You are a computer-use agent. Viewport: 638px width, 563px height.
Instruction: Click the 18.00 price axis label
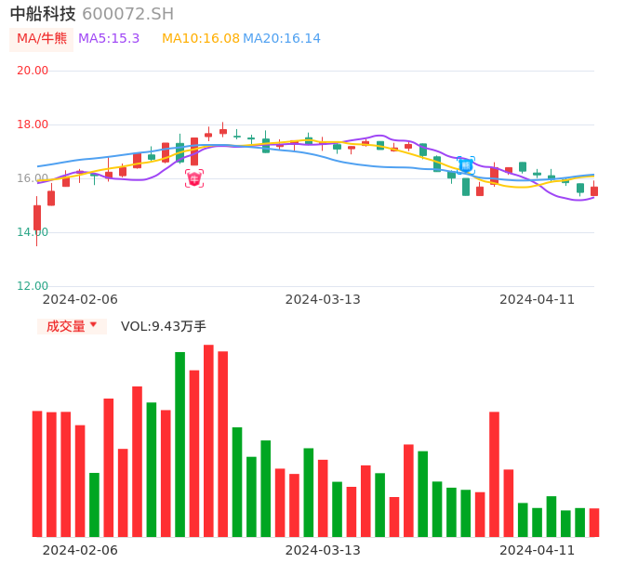[x=33, y=124]
